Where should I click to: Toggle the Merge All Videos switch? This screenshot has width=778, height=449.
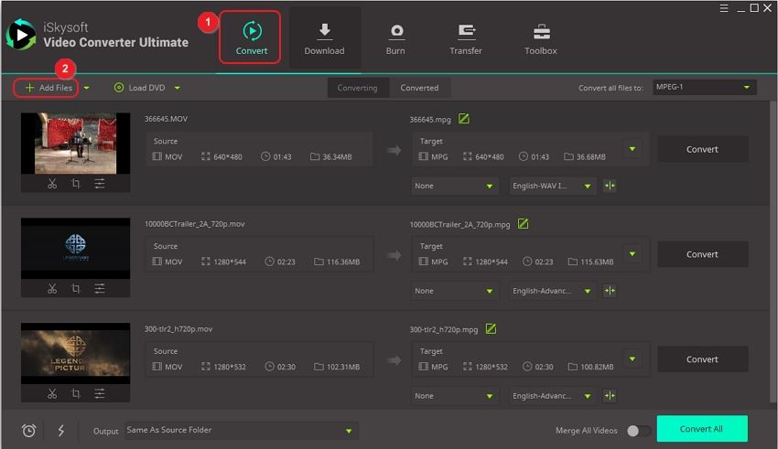pyautogui.click(x=639, y=431)
